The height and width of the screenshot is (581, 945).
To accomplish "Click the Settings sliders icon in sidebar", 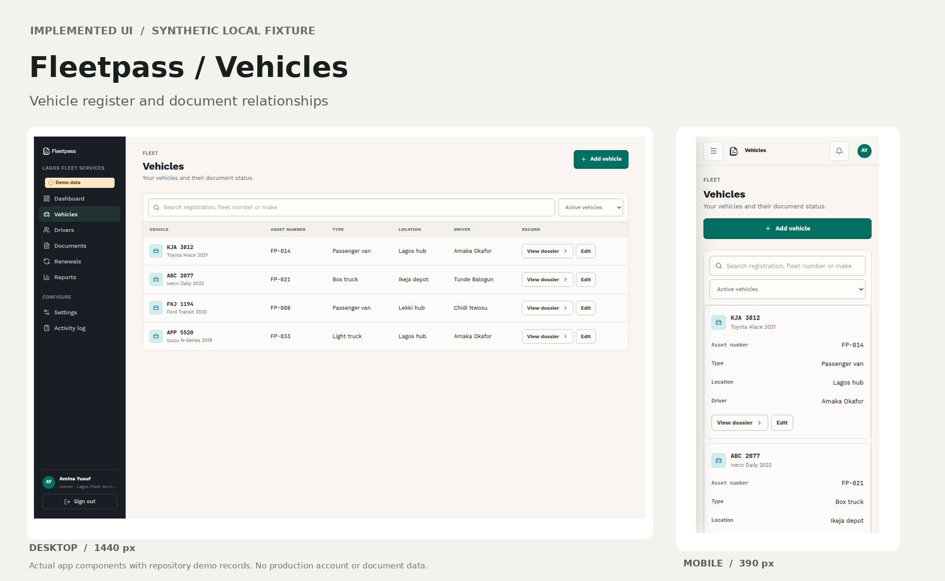I will 47,312.
